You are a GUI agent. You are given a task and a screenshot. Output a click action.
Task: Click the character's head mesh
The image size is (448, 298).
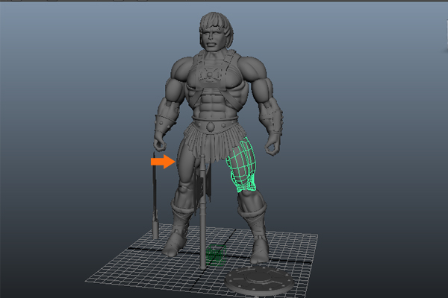point(216,31)
